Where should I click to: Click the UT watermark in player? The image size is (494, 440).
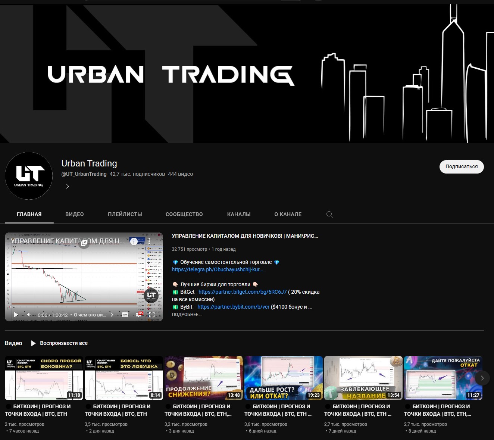point(151,295)
